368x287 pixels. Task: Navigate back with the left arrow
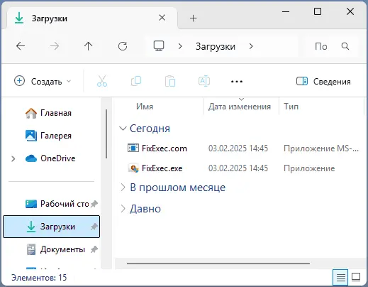point(21,46)
